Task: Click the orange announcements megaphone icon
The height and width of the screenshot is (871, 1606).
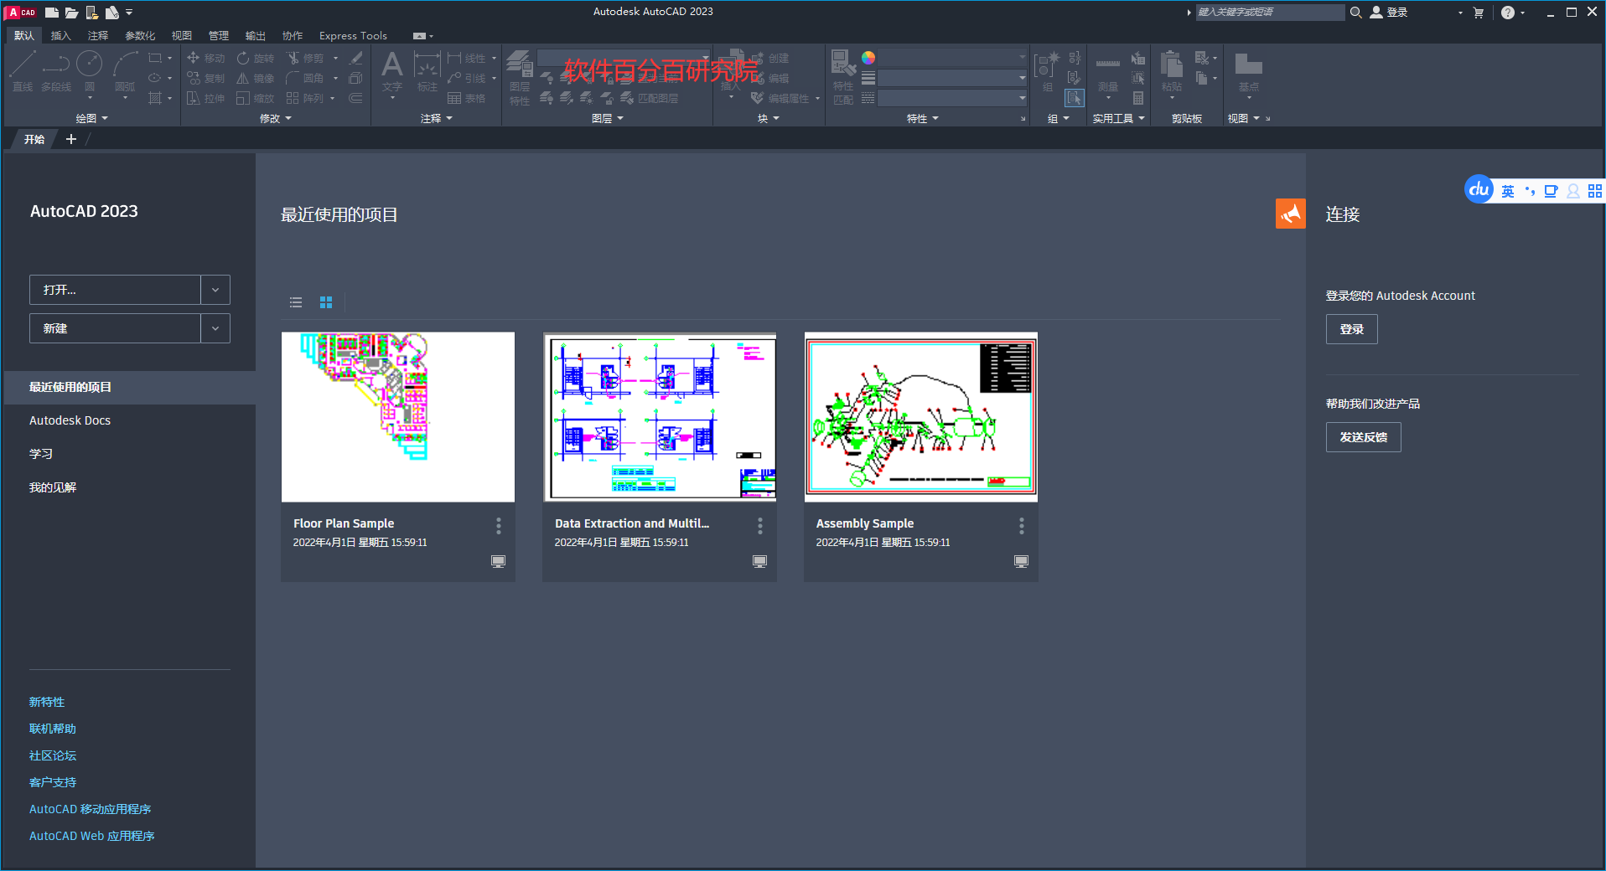Action: pyautogui.click(x=1291, y=214)
